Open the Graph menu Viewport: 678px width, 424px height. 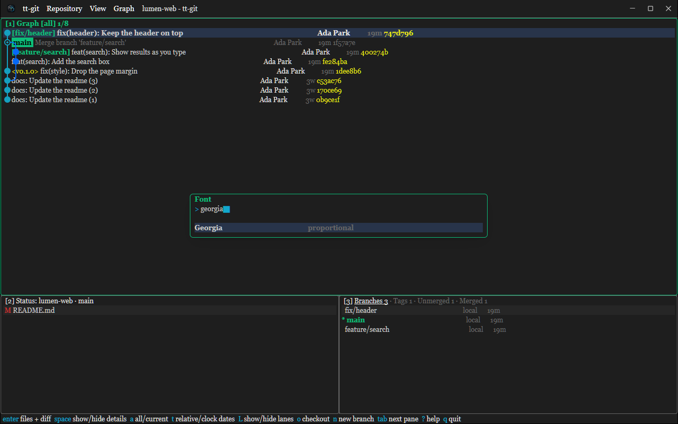tap(124, 8)
